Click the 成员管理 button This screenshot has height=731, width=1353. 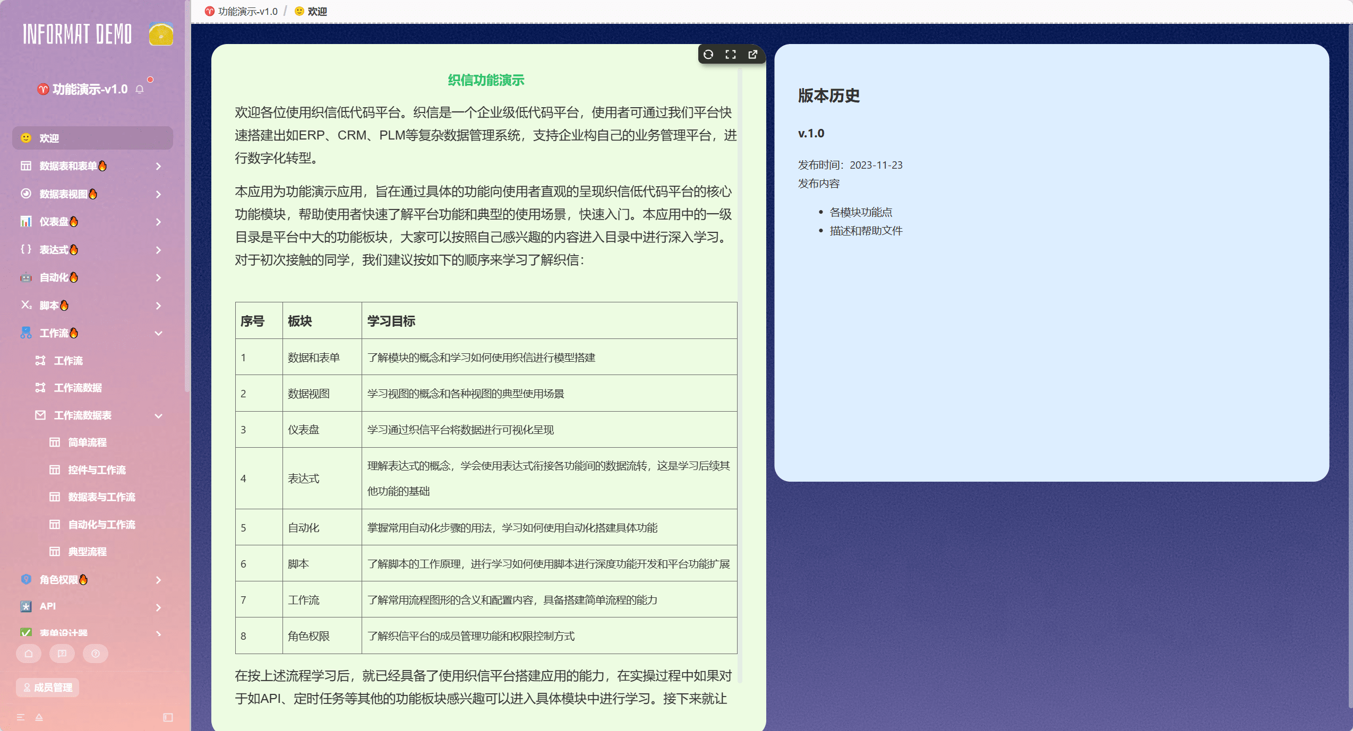(47, 687)
